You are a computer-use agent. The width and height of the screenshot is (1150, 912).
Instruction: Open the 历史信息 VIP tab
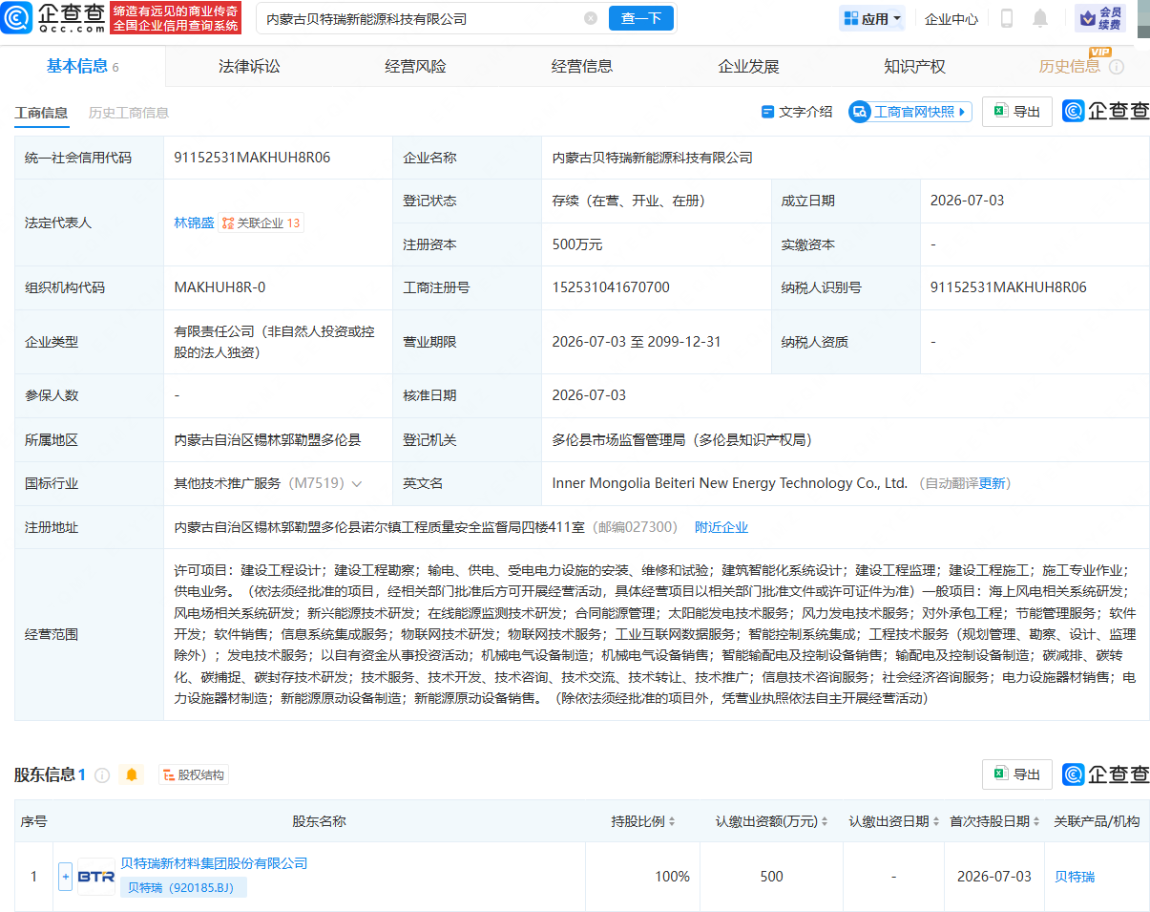[1070, 66]
